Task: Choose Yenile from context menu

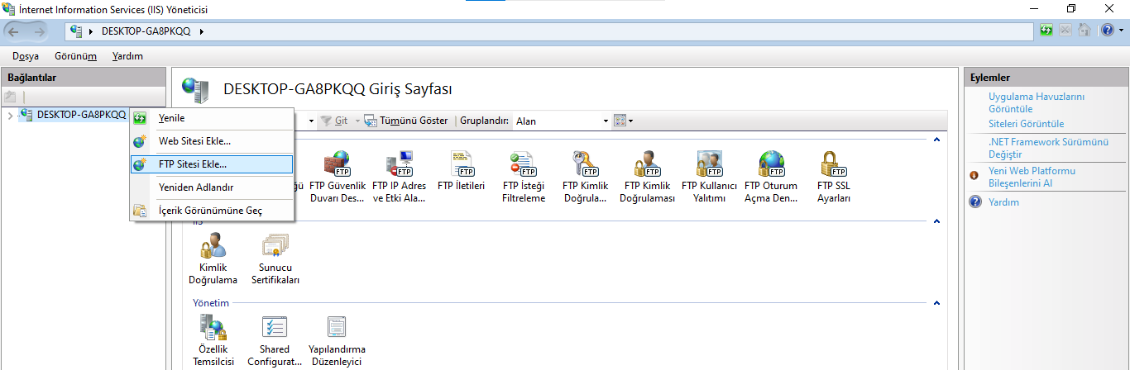Action: point(212,118)
